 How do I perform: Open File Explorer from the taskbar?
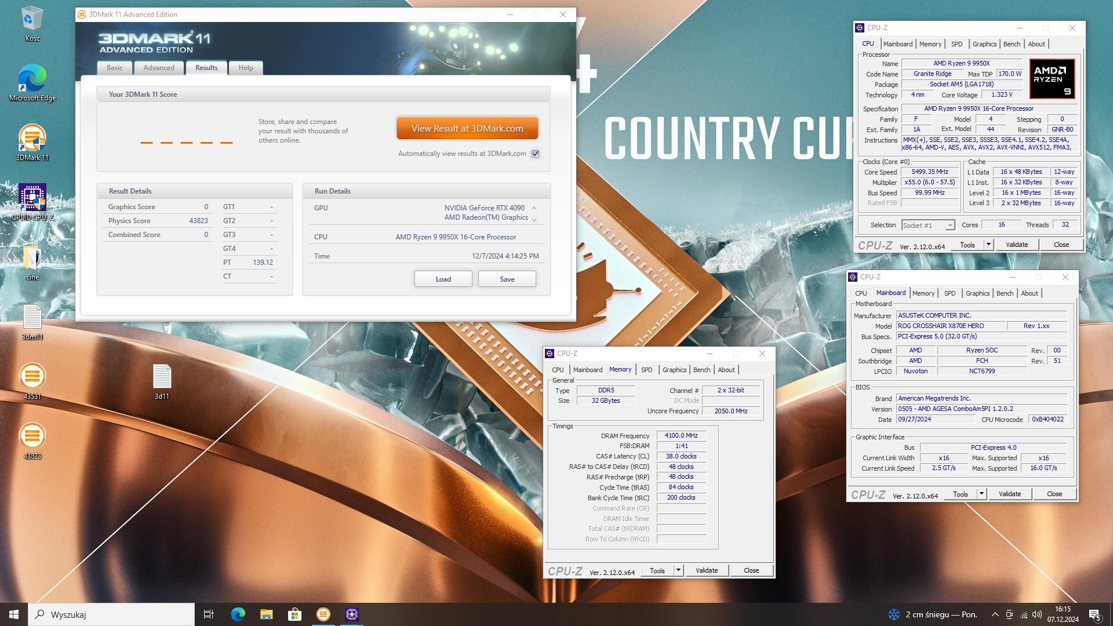pyautogui.click(x=266, y=614)
